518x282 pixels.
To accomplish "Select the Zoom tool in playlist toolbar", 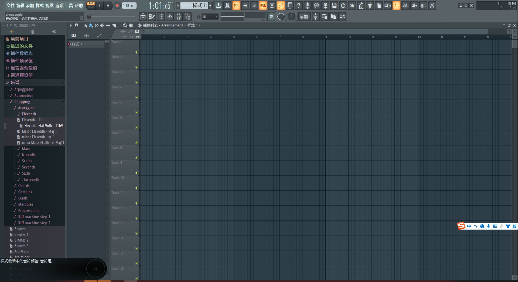I will coord(125,25).
